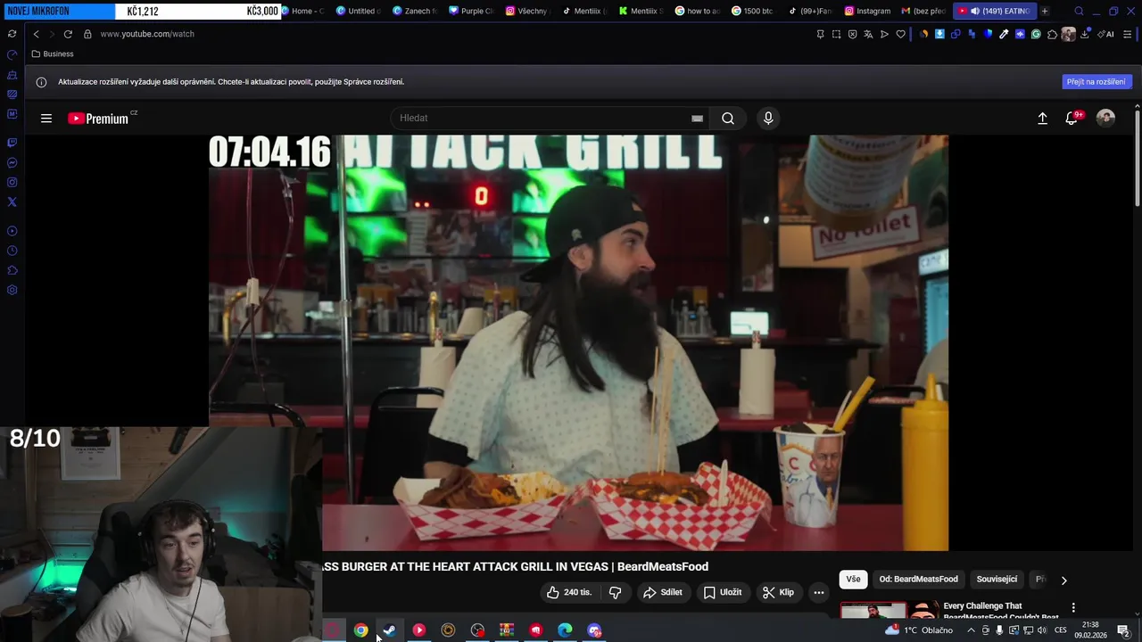Open Discord from the taskbar

point(594,630)
